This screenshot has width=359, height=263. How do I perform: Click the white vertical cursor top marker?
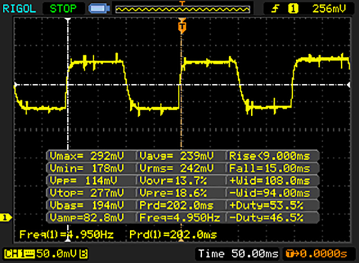(68, 20)
